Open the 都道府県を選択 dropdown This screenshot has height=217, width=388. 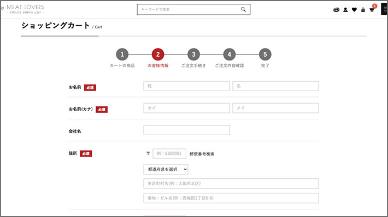166,170
